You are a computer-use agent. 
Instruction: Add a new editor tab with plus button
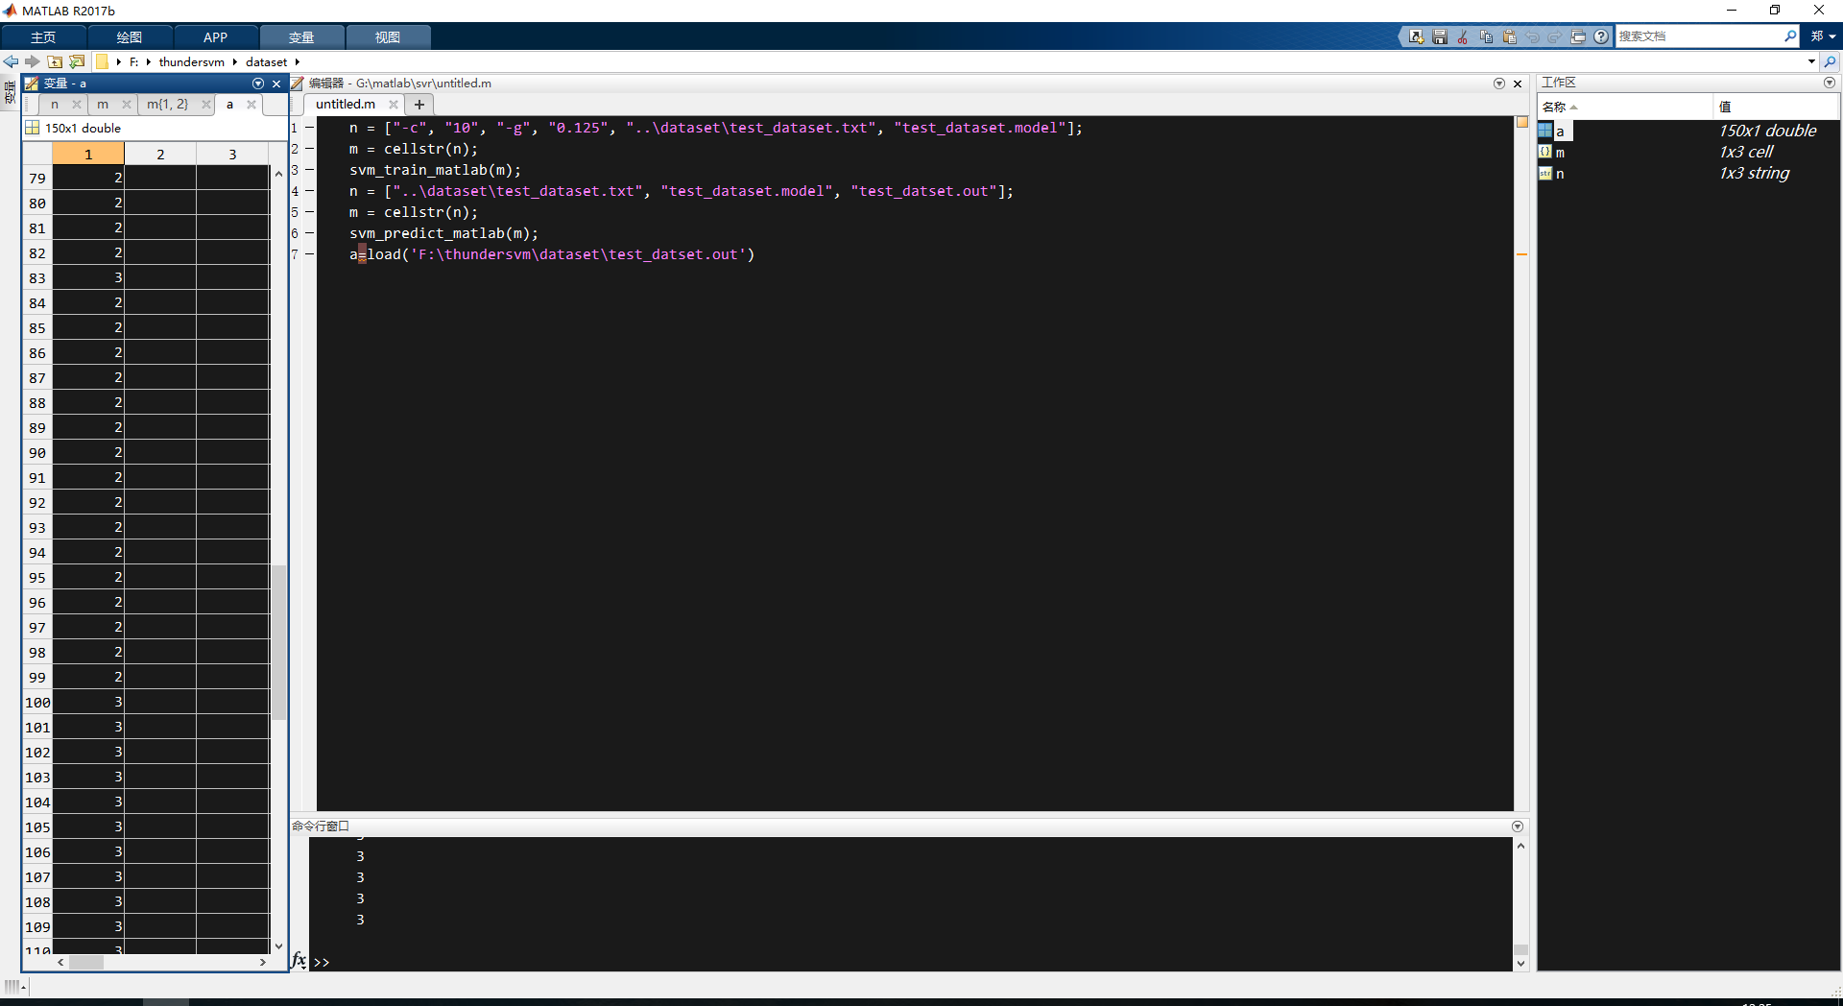pos(419,105)
